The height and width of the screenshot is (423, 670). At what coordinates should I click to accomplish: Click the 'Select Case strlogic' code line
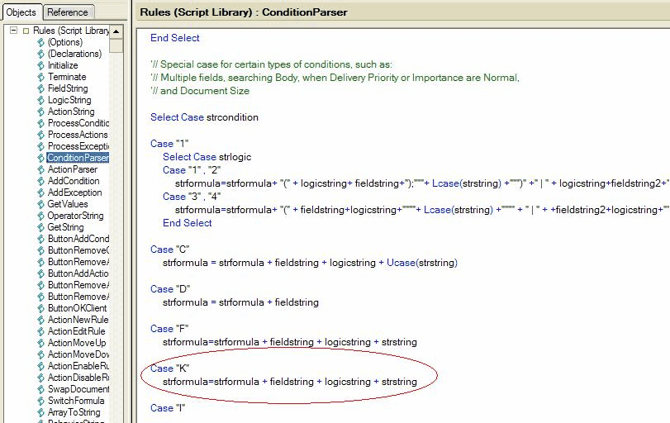(207, 157)
